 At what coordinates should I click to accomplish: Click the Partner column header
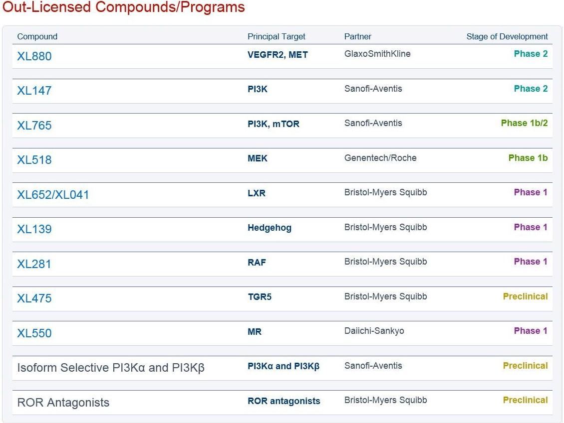pyautogui.click(x=357, y=37)
